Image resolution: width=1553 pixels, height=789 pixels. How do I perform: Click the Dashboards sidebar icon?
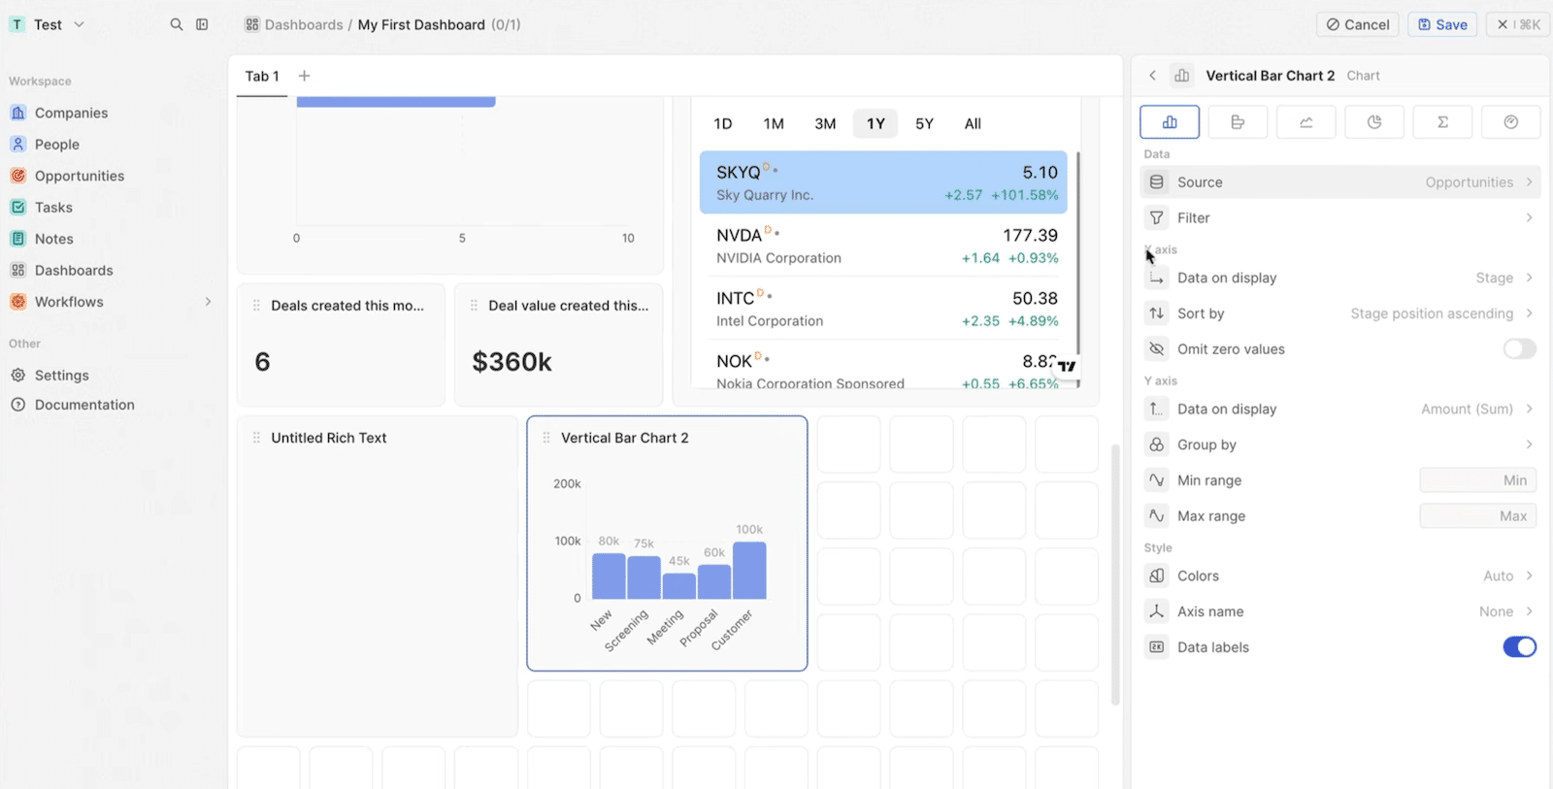[x=17, y=270]
